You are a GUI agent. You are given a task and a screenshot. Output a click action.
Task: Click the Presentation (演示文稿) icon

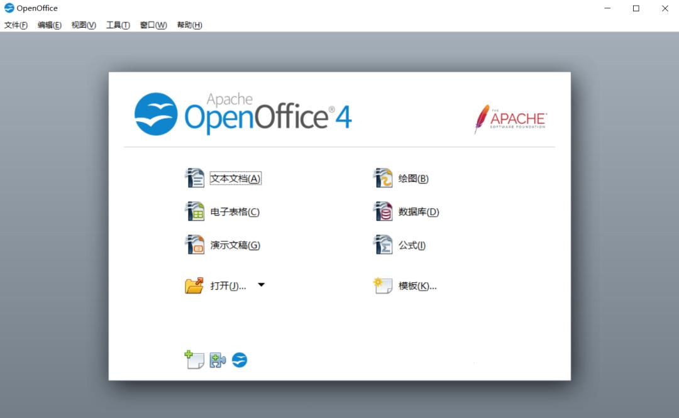click(x=194, y=245)
